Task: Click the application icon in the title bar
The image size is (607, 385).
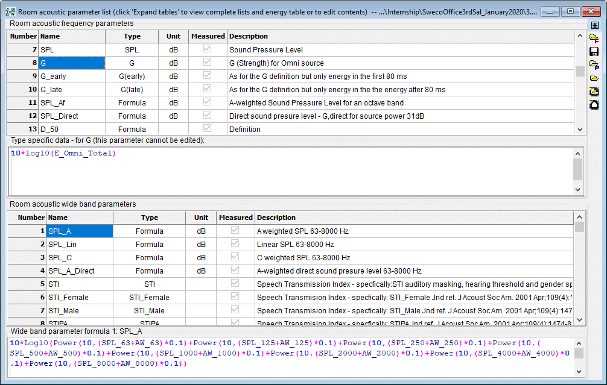Action: pyautogui.click(x=10, y=11)
